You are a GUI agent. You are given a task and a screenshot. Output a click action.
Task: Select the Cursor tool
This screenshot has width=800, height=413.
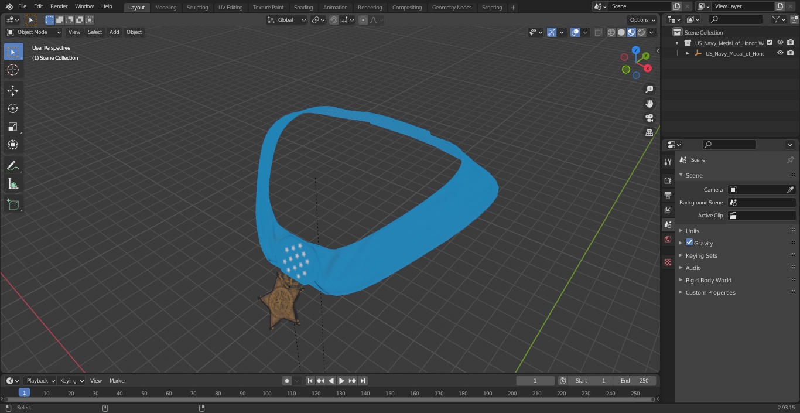pos(13,70)
